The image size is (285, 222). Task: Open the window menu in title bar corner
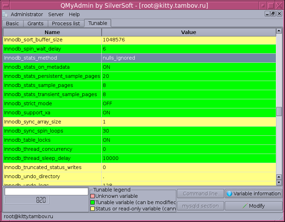pyautogui.click(x=5, y=6)
